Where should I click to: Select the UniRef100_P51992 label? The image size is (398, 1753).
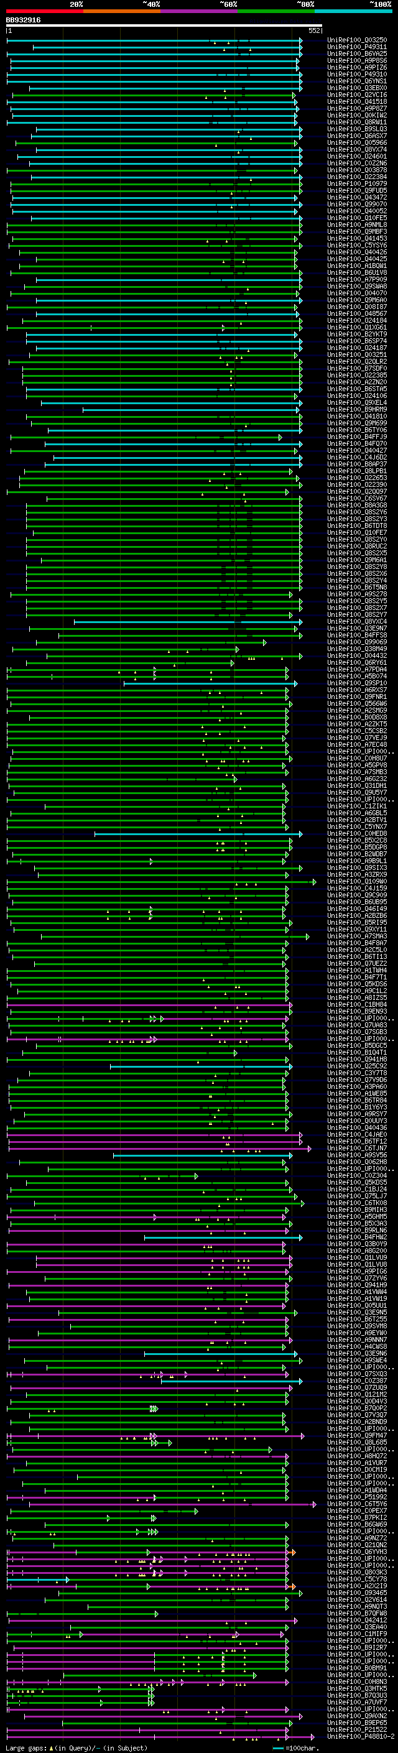(x=357, y=1497)
